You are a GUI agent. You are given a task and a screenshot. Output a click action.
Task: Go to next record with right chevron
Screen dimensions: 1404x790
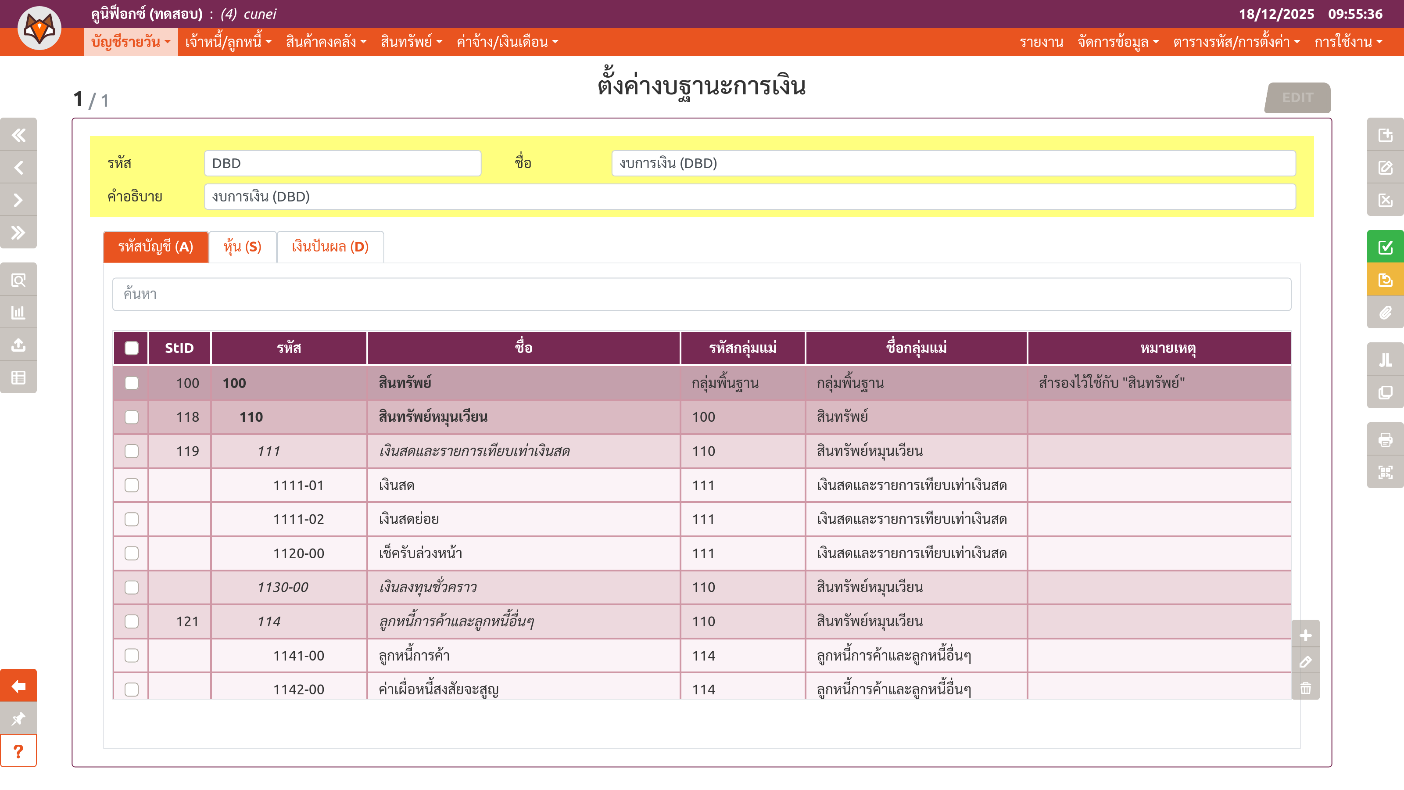tap(18, 200)
